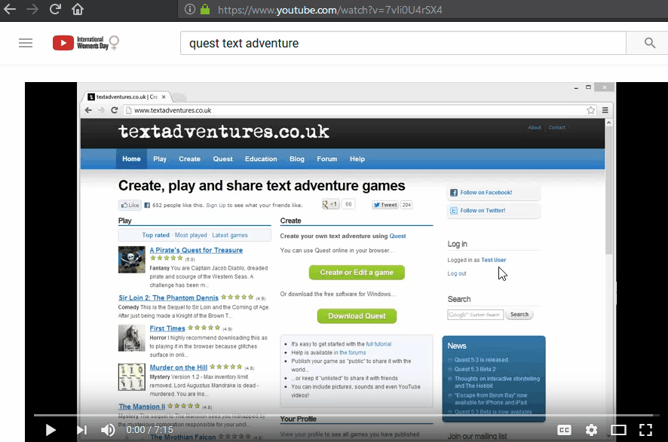Open Sir Loin 2: The Phantom Dennis
This screenshot has height=442, width=668.
[168, 297]
